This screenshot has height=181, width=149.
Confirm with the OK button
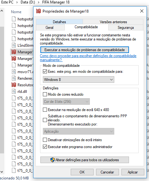point(82,172)
